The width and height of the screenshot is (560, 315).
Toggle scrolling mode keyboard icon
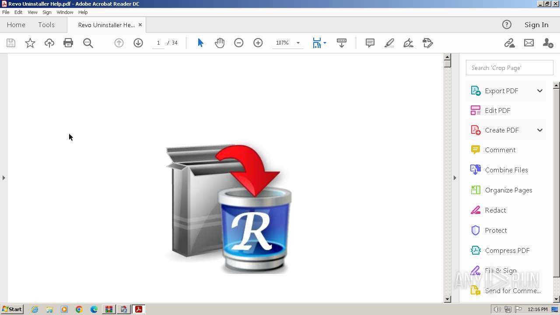(342, 43)
